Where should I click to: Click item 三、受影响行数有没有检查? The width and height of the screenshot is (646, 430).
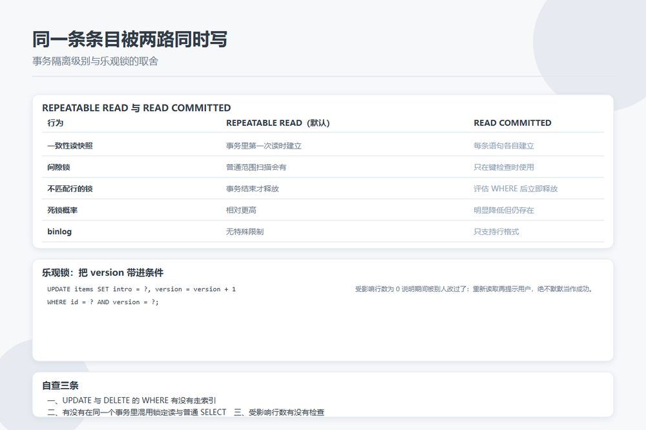279,413
